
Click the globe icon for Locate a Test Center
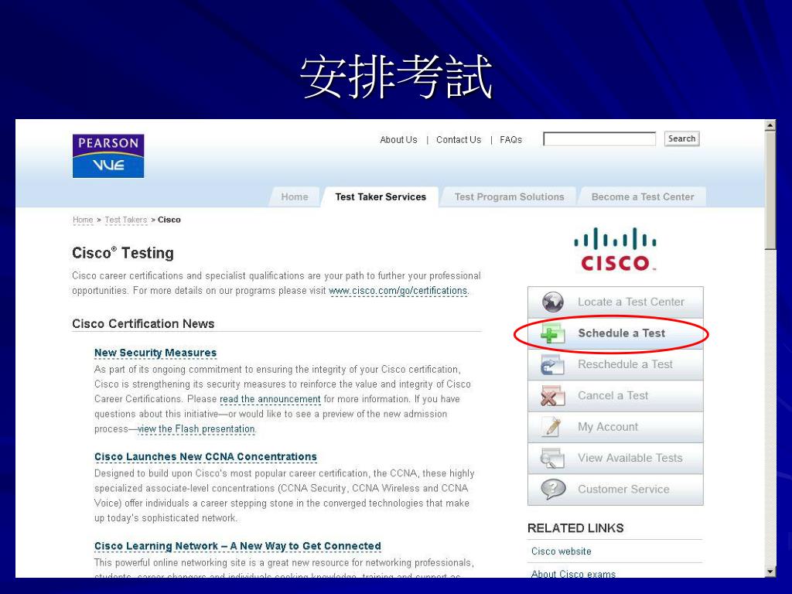[552, 302]
